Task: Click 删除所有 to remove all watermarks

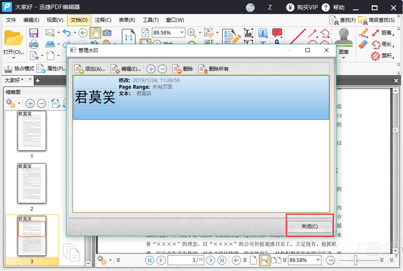Action: click(x=213, y=69)
